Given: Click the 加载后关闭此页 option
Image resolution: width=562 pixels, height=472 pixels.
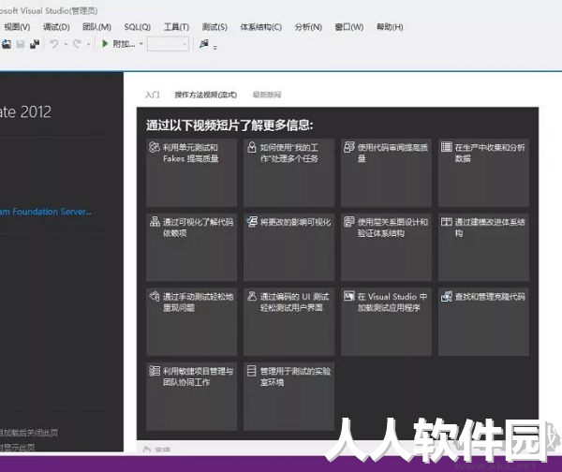Looking at the screenshot, I should pos(29,433).
